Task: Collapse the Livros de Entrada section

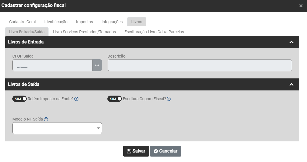Action: (291, 42)
